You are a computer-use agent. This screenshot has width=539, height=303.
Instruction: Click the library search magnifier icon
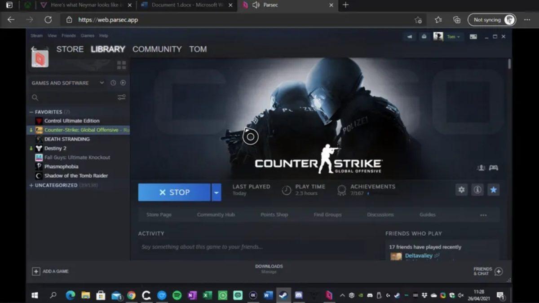click(x=35, y=97)
